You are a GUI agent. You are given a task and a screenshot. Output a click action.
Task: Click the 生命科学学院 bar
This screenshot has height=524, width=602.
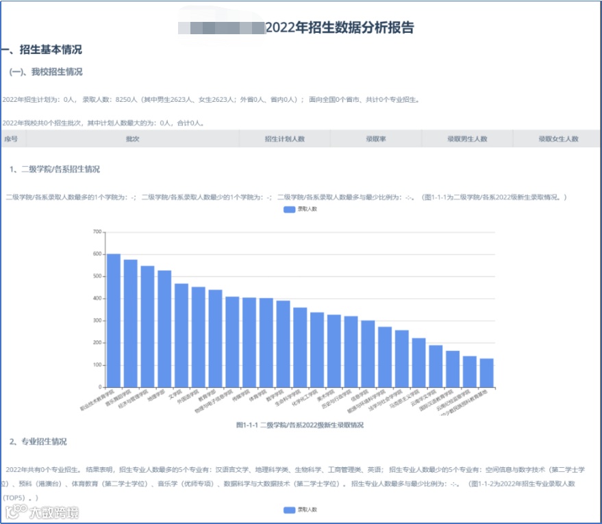(x=300, y=347)
